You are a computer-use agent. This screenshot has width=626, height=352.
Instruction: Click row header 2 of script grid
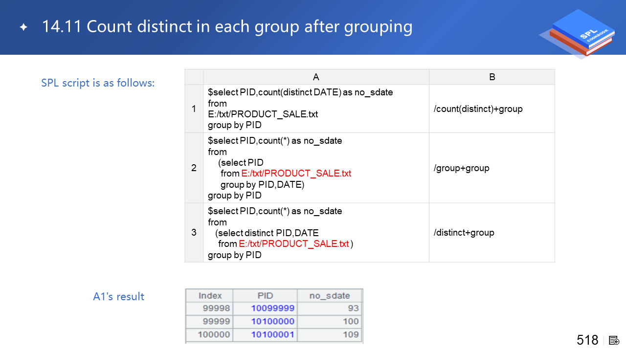point(194,168)
